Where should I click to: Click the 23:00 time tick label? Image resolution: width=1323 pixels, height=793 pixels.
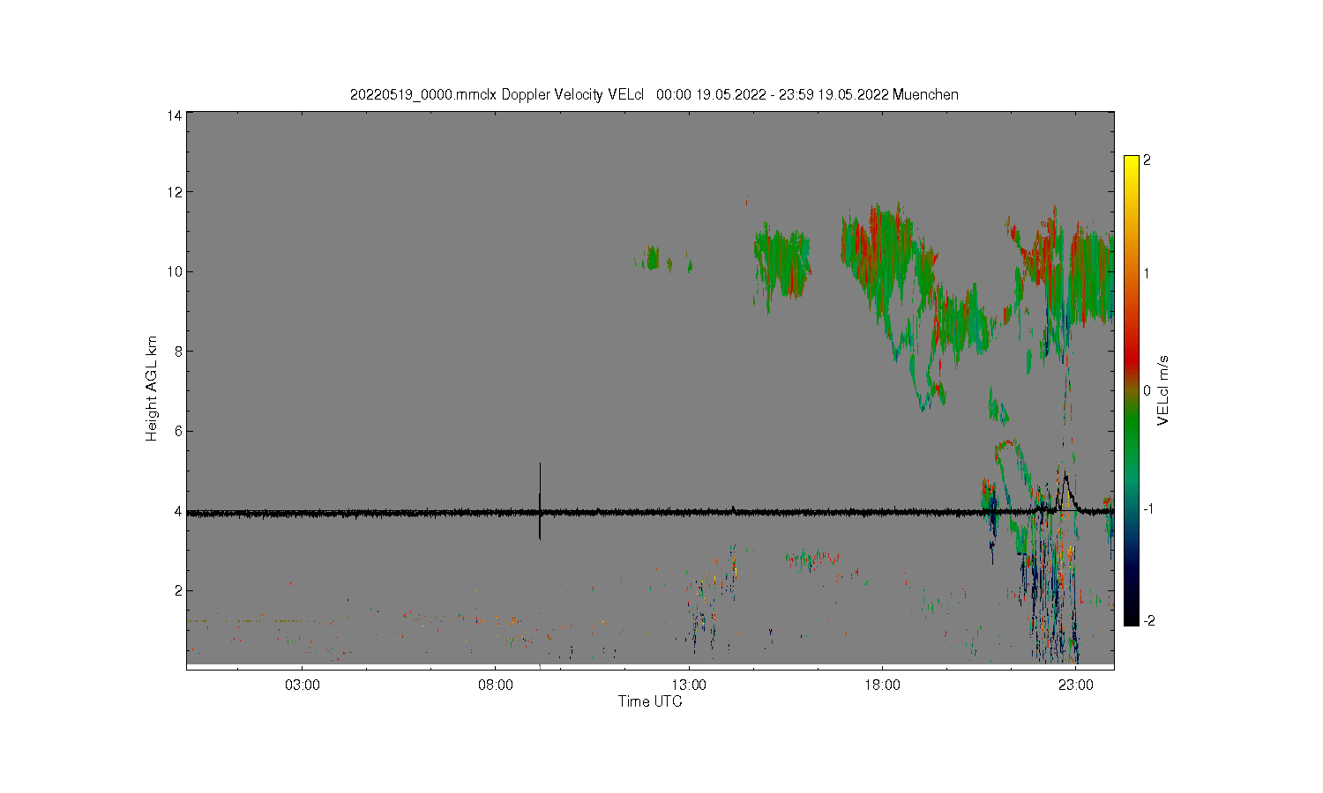coord(1075,685)
